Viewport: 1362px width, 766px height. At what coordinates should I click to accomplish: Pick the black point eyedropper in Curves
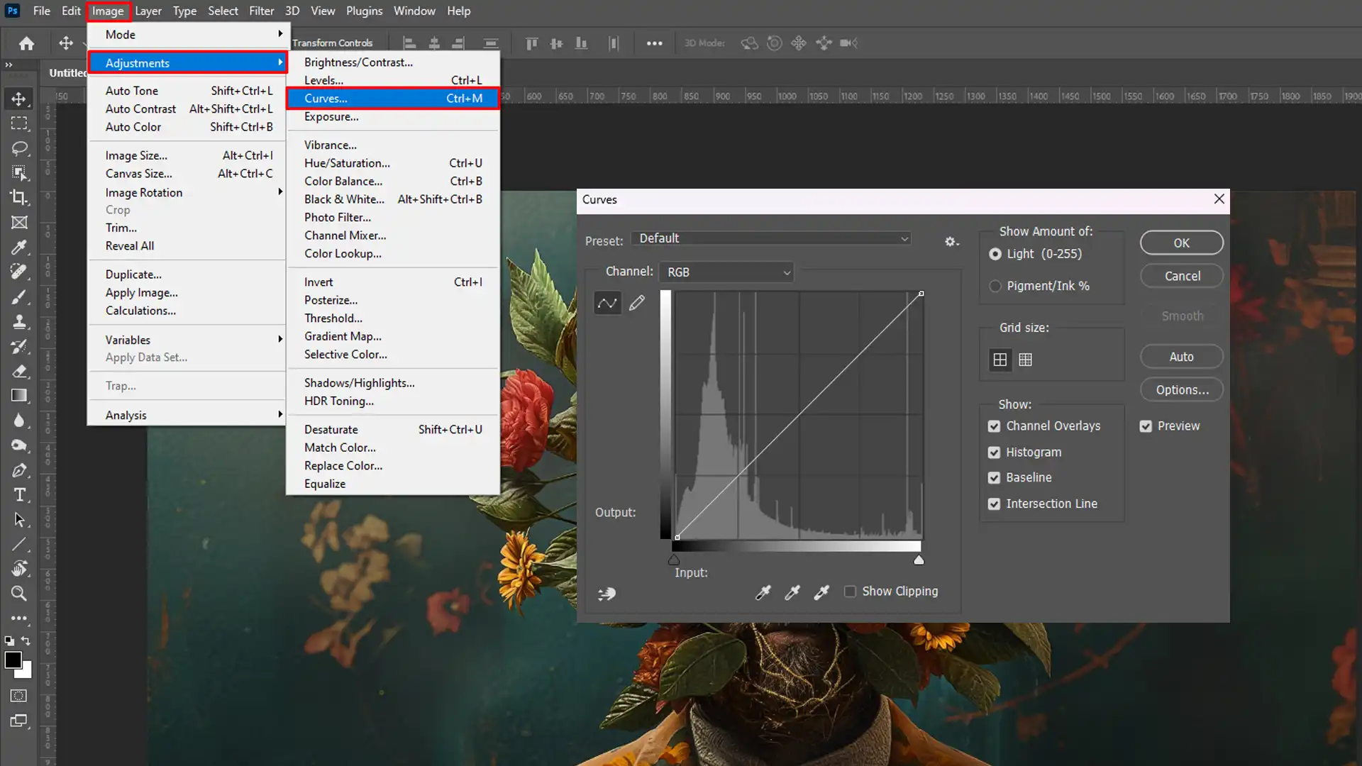(763, 592)
